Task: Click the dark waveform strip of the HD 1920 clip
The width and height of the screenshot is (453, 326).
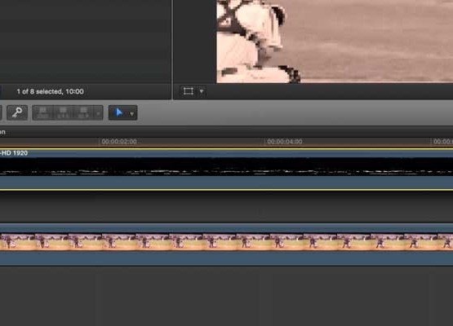Action: tap(227, 167)
